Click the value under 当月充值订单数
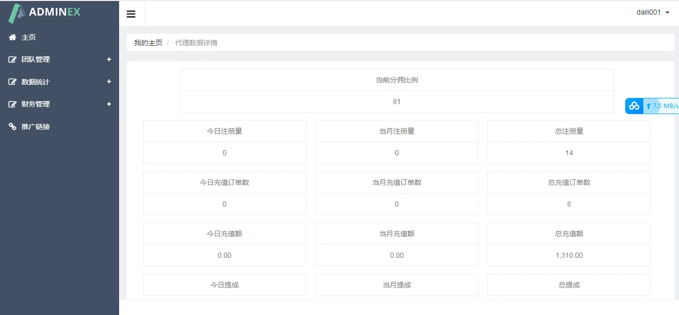679x315 pixels. click(x=397, y=204)
